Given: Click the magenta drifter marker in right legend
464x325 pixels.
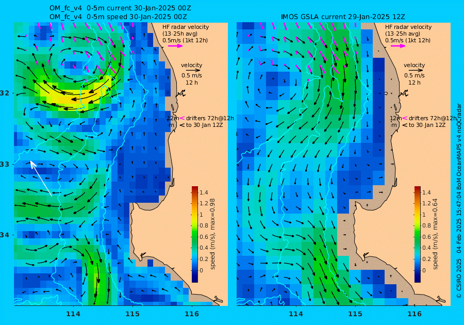Looking at the screenshot, I should coord(405,118).
